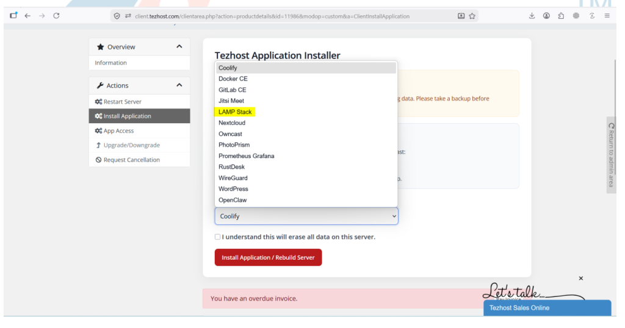Open the account profile icon
Viewport: 625px width, 328px height.
click(x=546, y=16)
